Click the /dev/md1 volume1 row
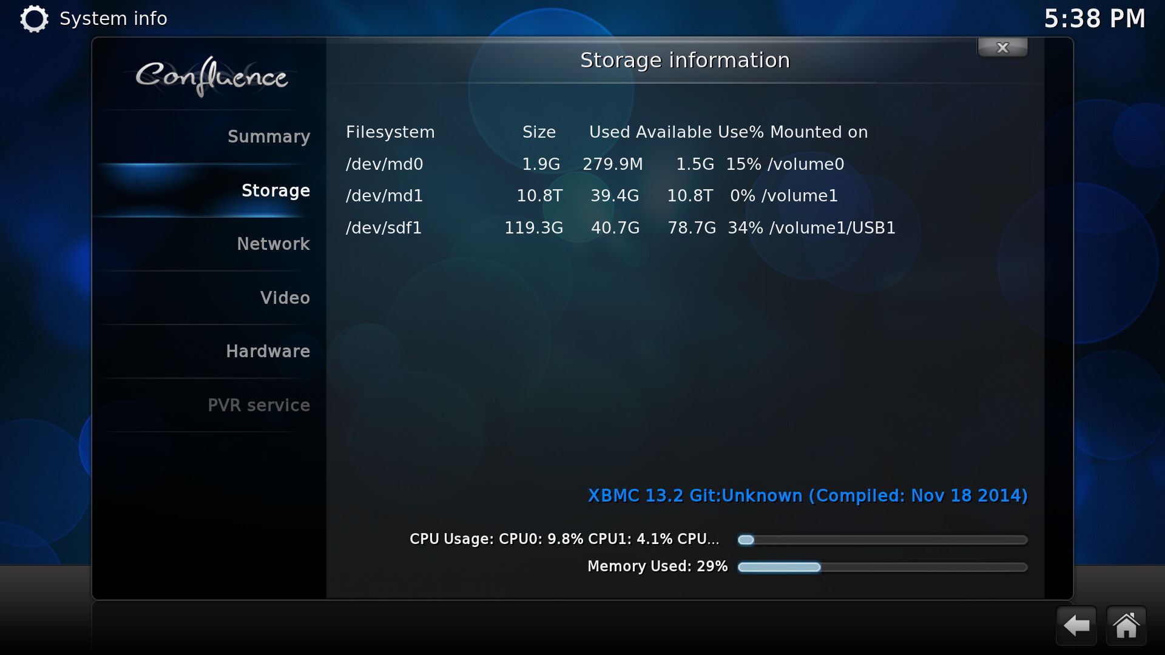The height and width of the screenshot is (655, 1165). coord(592,196)
